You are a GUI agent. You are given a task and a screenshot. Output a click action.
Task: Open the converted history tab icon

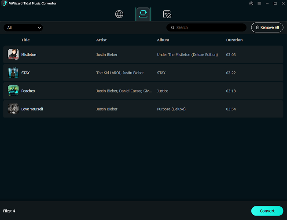pos(167,14)
